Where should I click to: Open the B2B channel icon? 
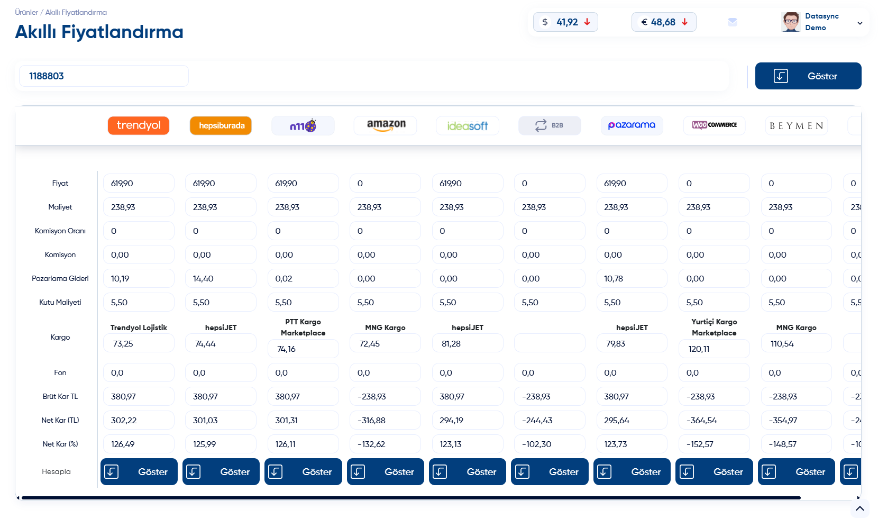pos(550,125)
